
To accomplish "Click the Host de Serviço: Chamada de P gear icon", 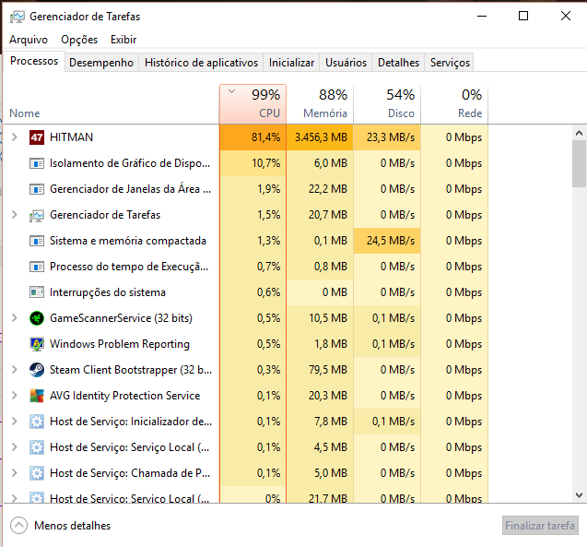I will click(37, 473).
